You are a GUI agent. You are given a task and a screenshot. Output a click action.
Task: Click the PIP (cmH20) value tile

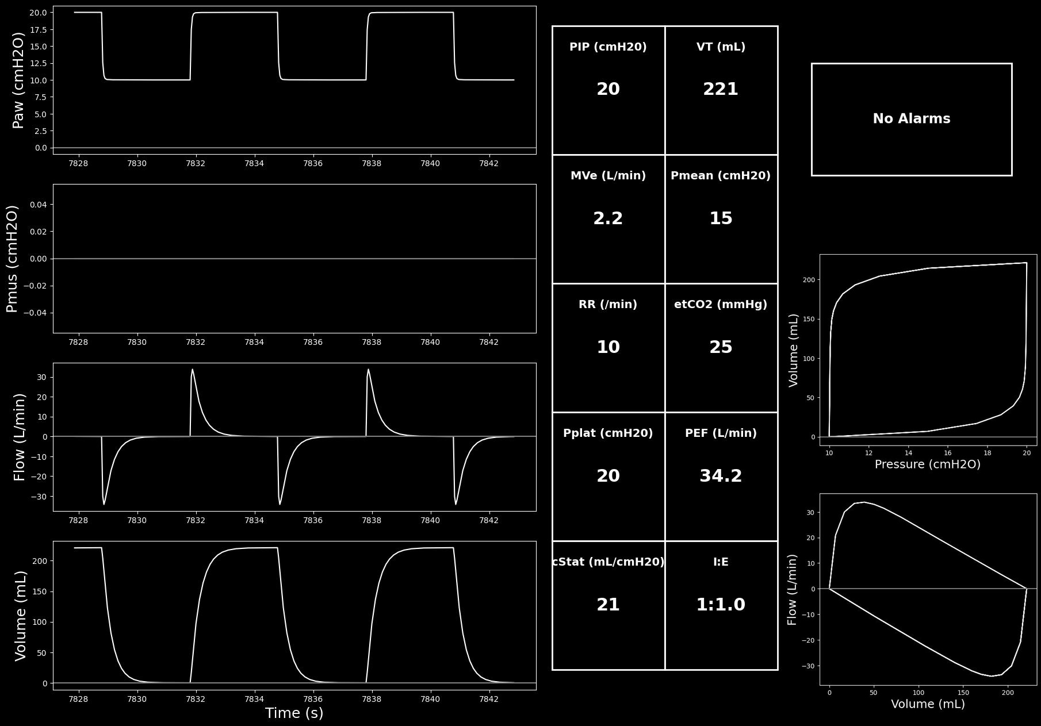point(608,90)
